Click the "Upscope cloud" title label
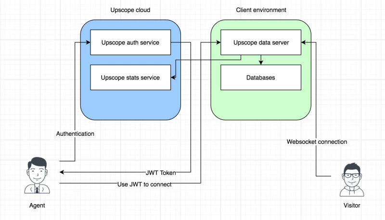The height and width of the screenshot is (220, 385). point(130,10)
